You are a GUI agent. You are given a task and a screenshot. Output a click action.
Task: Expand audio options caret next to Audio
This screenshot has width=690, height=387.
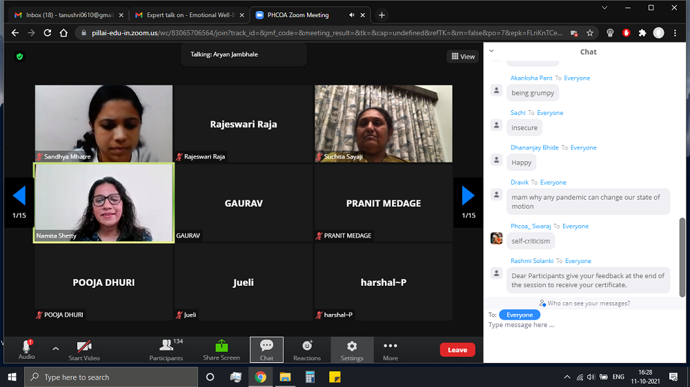(56, 348)
